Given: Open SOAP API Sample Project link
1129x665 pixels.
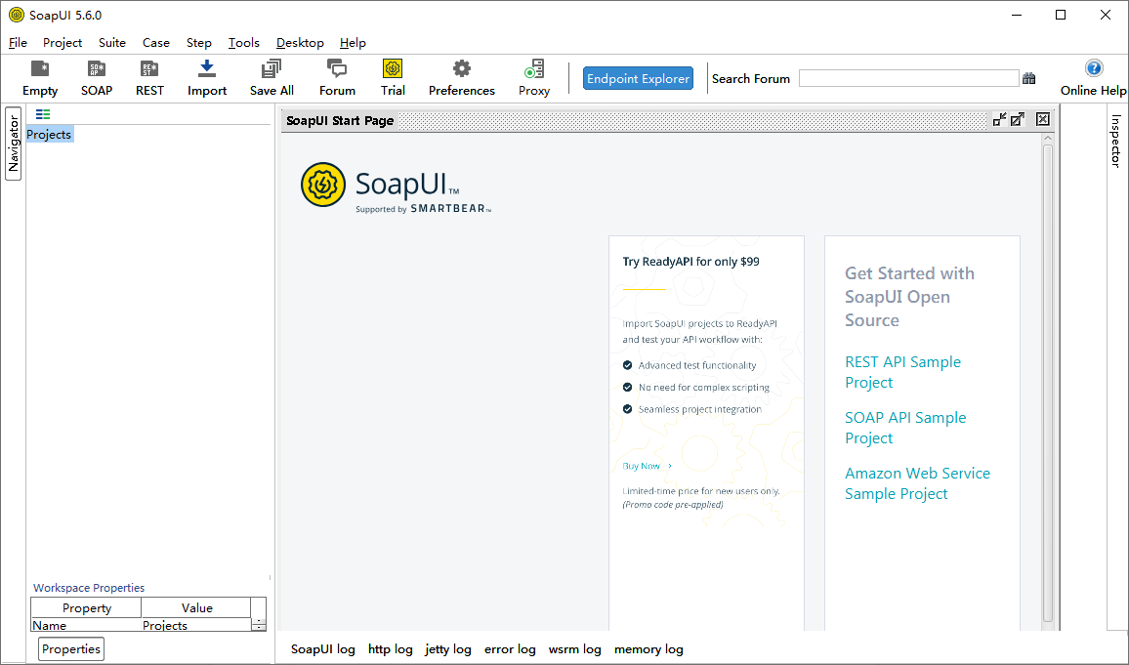Looking at the screenshot, I should point(905,428).
